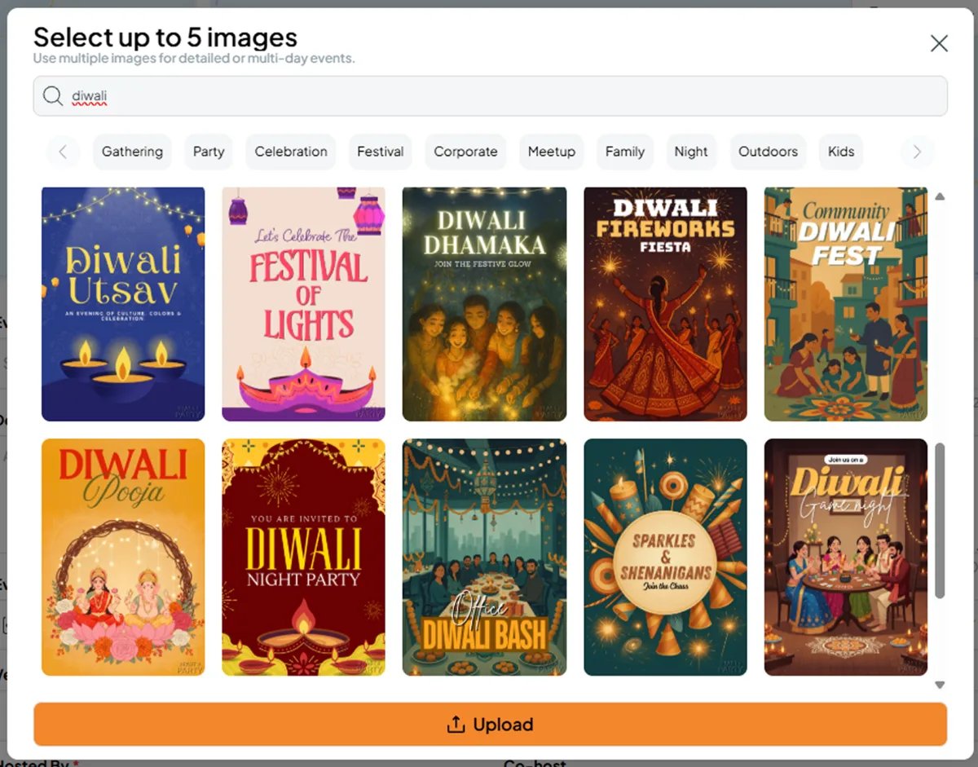The image size is (978, 767).
Task: Filter images by Celebration category
Action: pyautogui.click(x=291, y=152)
